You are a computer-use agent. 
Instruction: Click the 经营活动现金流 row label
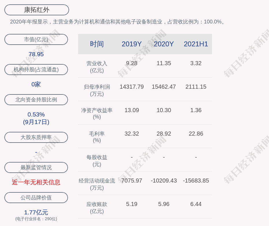[97, 184]
